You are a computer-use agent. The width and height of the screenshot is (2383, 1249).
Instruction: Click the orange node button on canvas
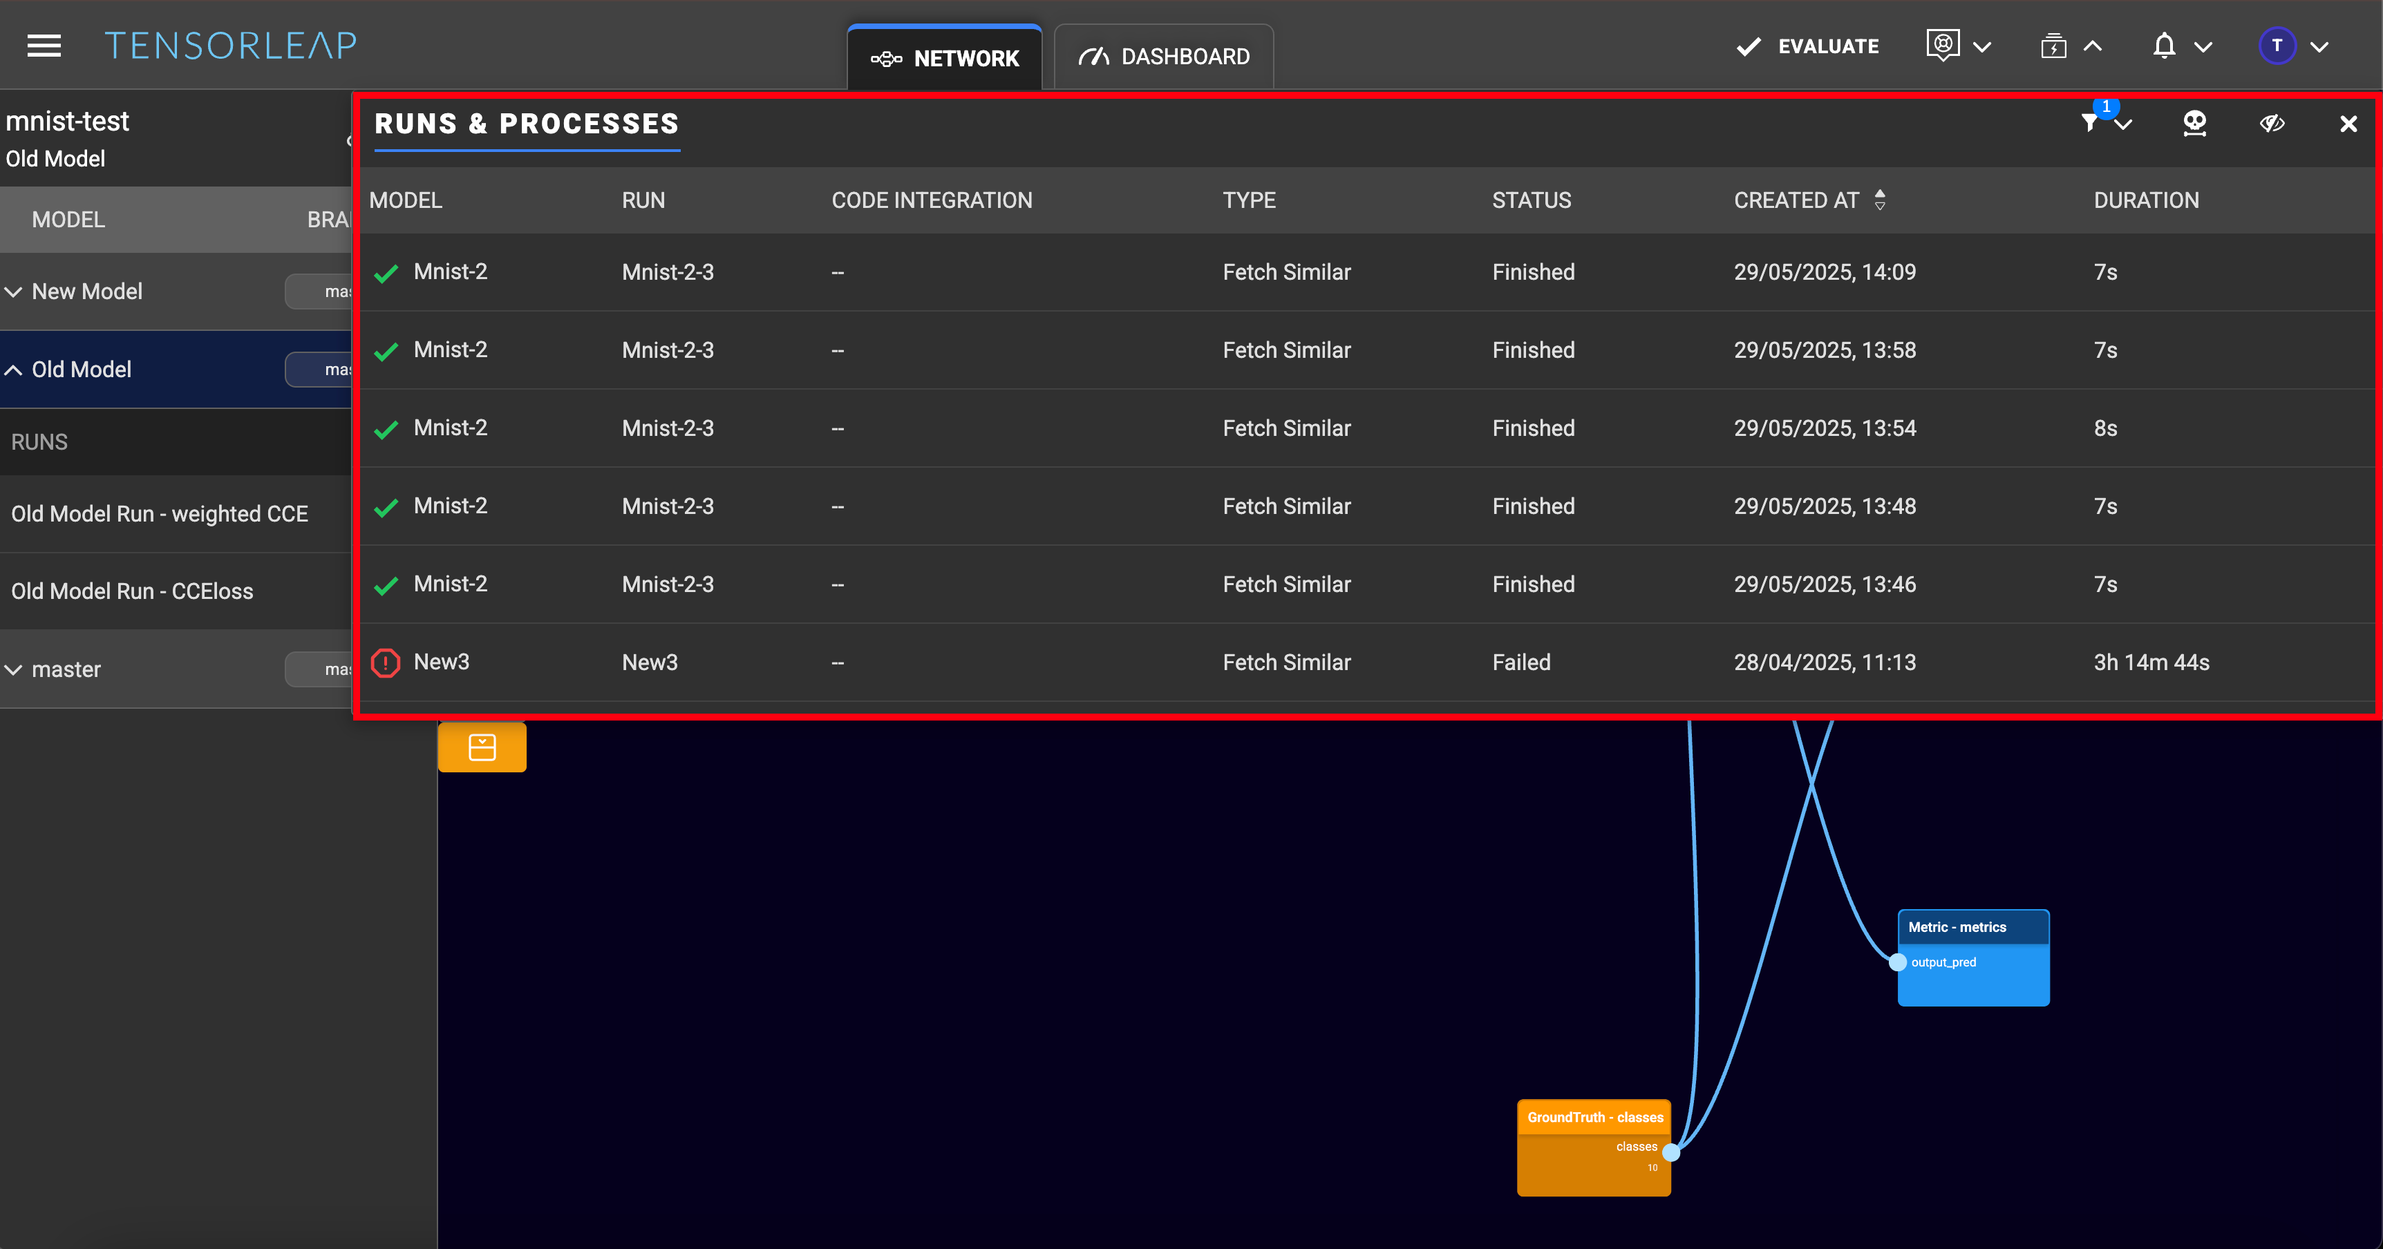click(x=482, y=747)
